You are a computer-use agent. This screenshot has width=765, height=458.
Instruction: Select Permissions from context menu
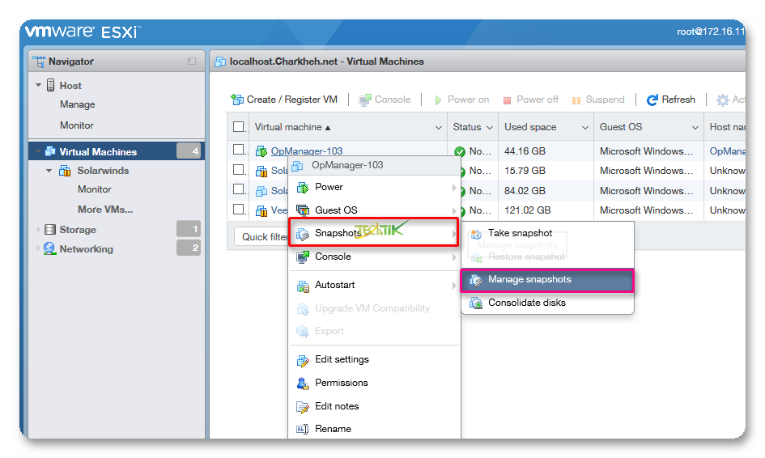click(x=374, y=383)
